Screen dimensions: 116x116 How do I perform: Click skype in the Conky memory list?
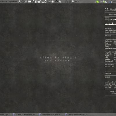[x=107, y=56]
